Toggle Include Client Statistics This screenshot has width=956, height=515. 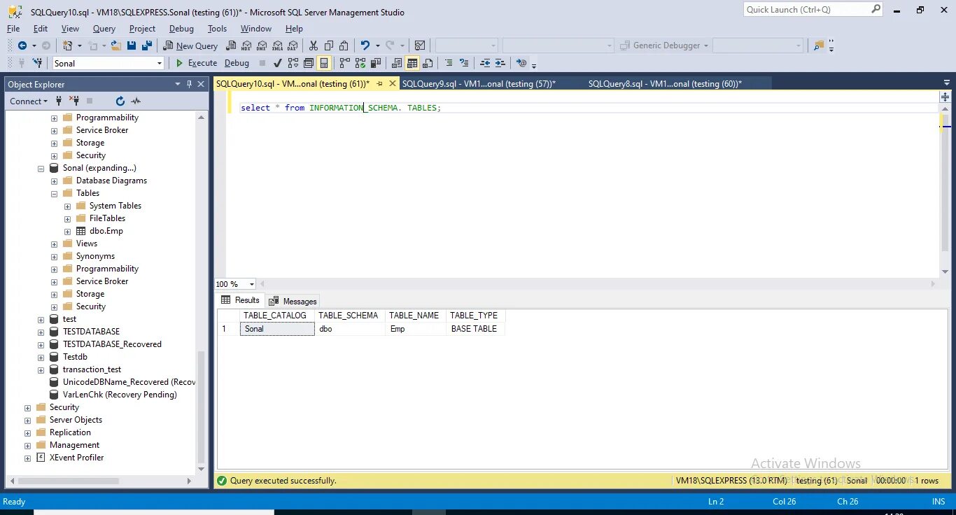(375, 63)
